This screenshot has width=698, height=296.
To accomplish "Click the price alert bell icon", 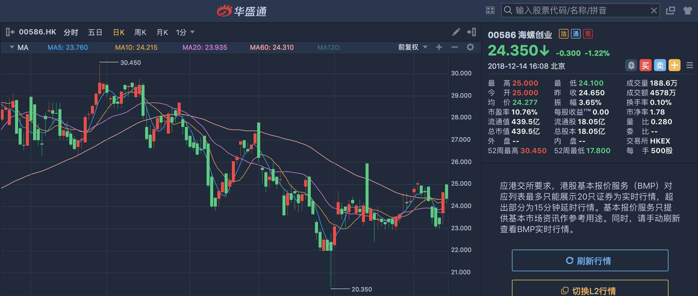I will [631, 65].
